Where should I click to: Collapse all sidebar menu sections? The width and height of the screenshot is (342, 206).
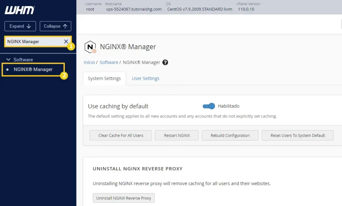coord(55,26)
